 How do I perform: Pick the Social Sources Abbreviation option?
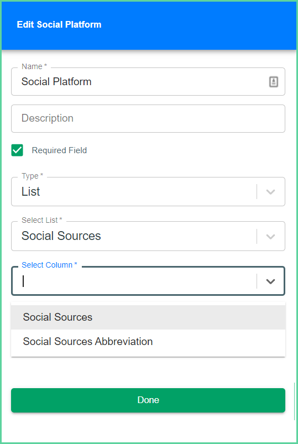148,342
